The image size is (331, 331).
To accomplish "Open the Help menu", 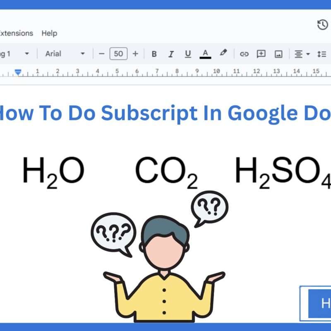I will (x=49, y=34).
